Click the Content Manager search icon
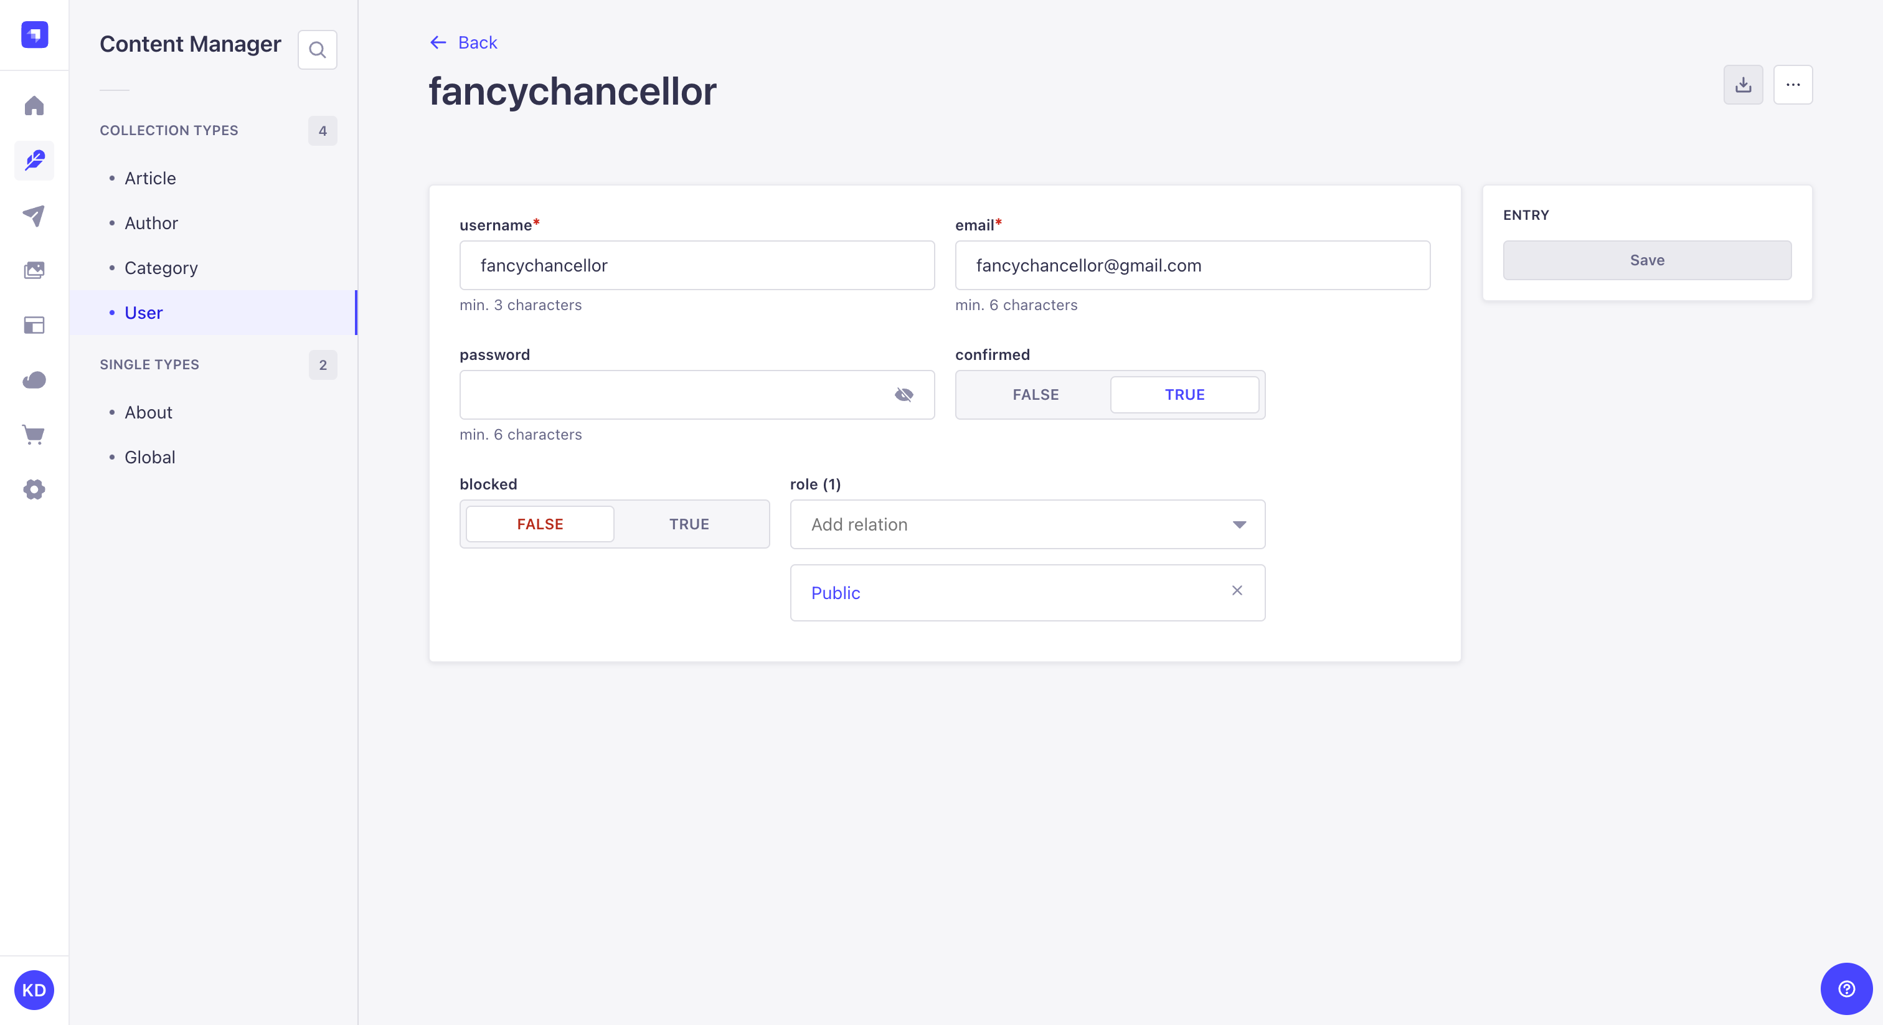1883x1025 pixels. point(319,50)
